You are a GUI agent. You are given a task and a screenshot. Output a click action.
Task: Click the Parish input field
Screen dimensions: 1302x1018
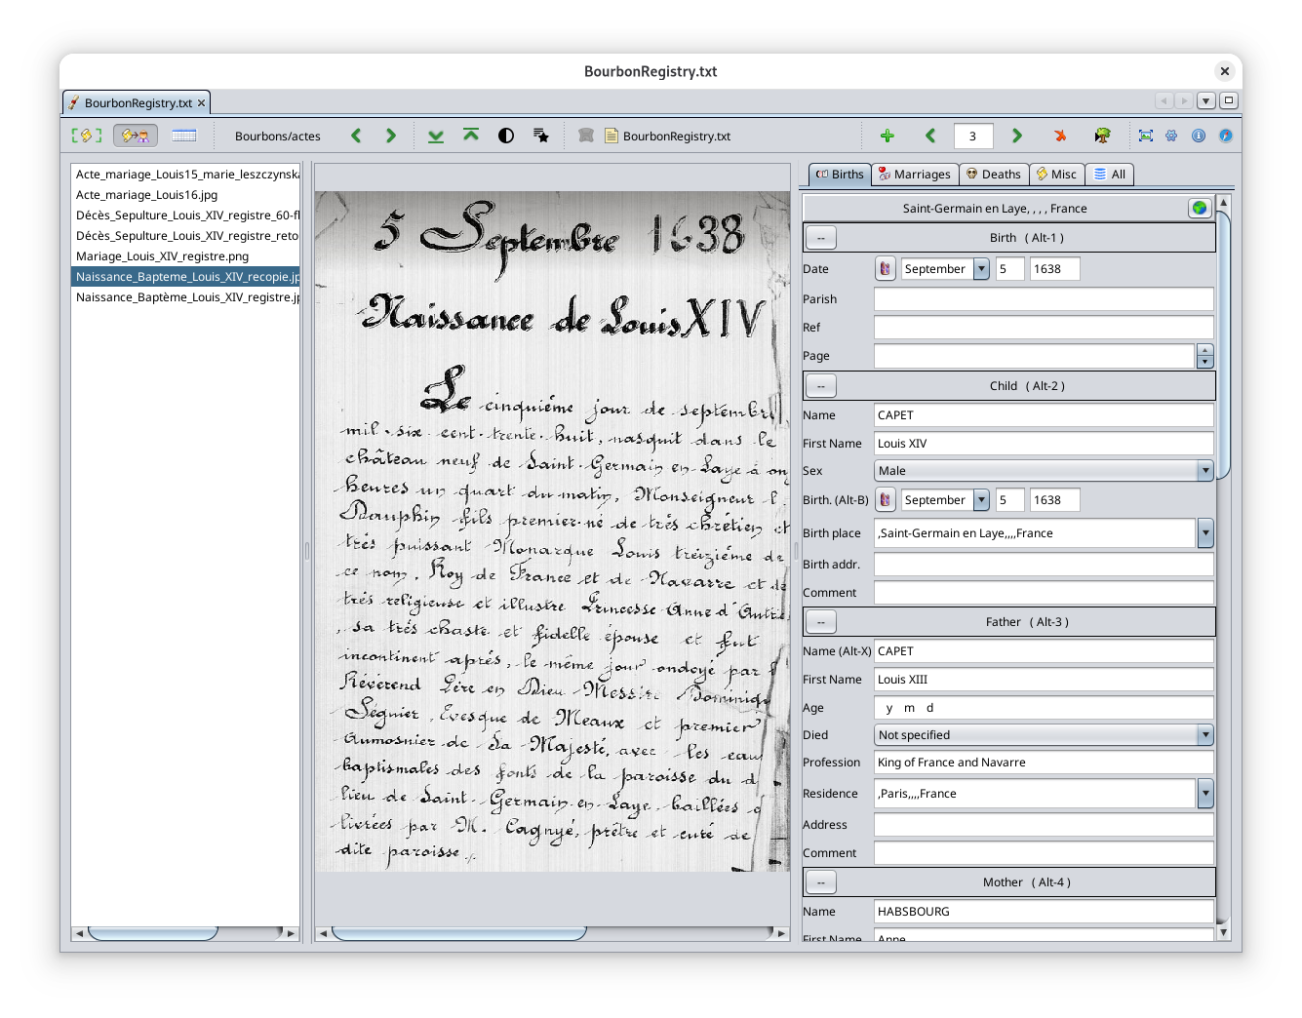(1044, 299)
